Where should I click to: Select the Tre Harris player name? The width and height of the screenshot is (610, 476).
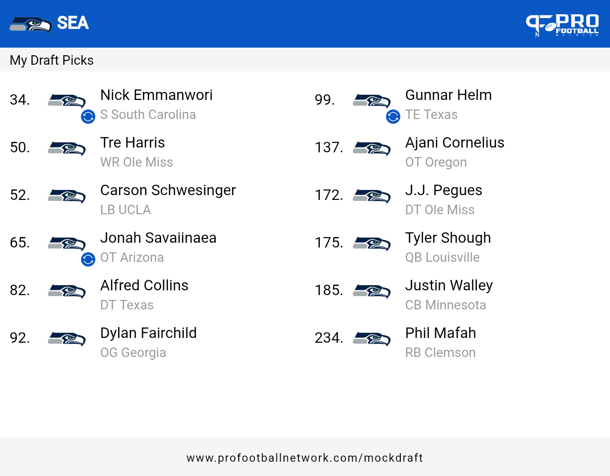coord(132,143)
